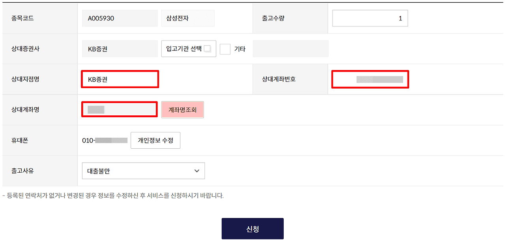Click the 상대계좌번호 input field
The width and height of the screenshot is (505, 240).
pos(370,79)
